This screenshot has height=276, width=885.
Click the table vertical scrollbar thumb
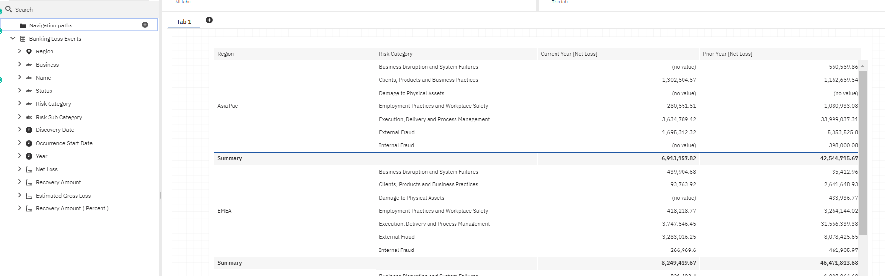pos(863,153)
